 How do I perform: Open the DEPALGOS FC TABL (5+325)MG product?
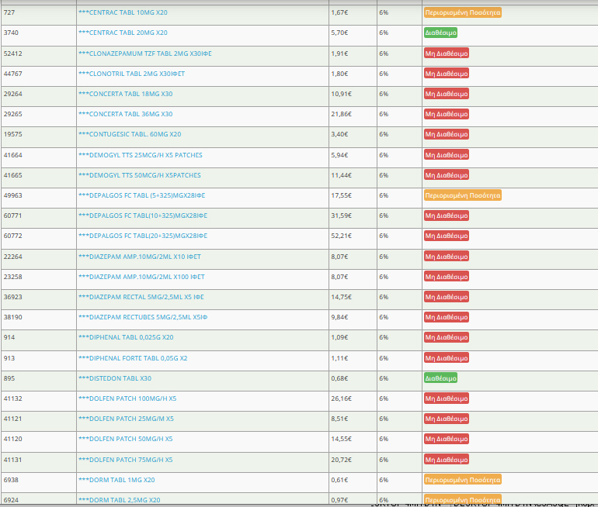[x=141, y=195]
